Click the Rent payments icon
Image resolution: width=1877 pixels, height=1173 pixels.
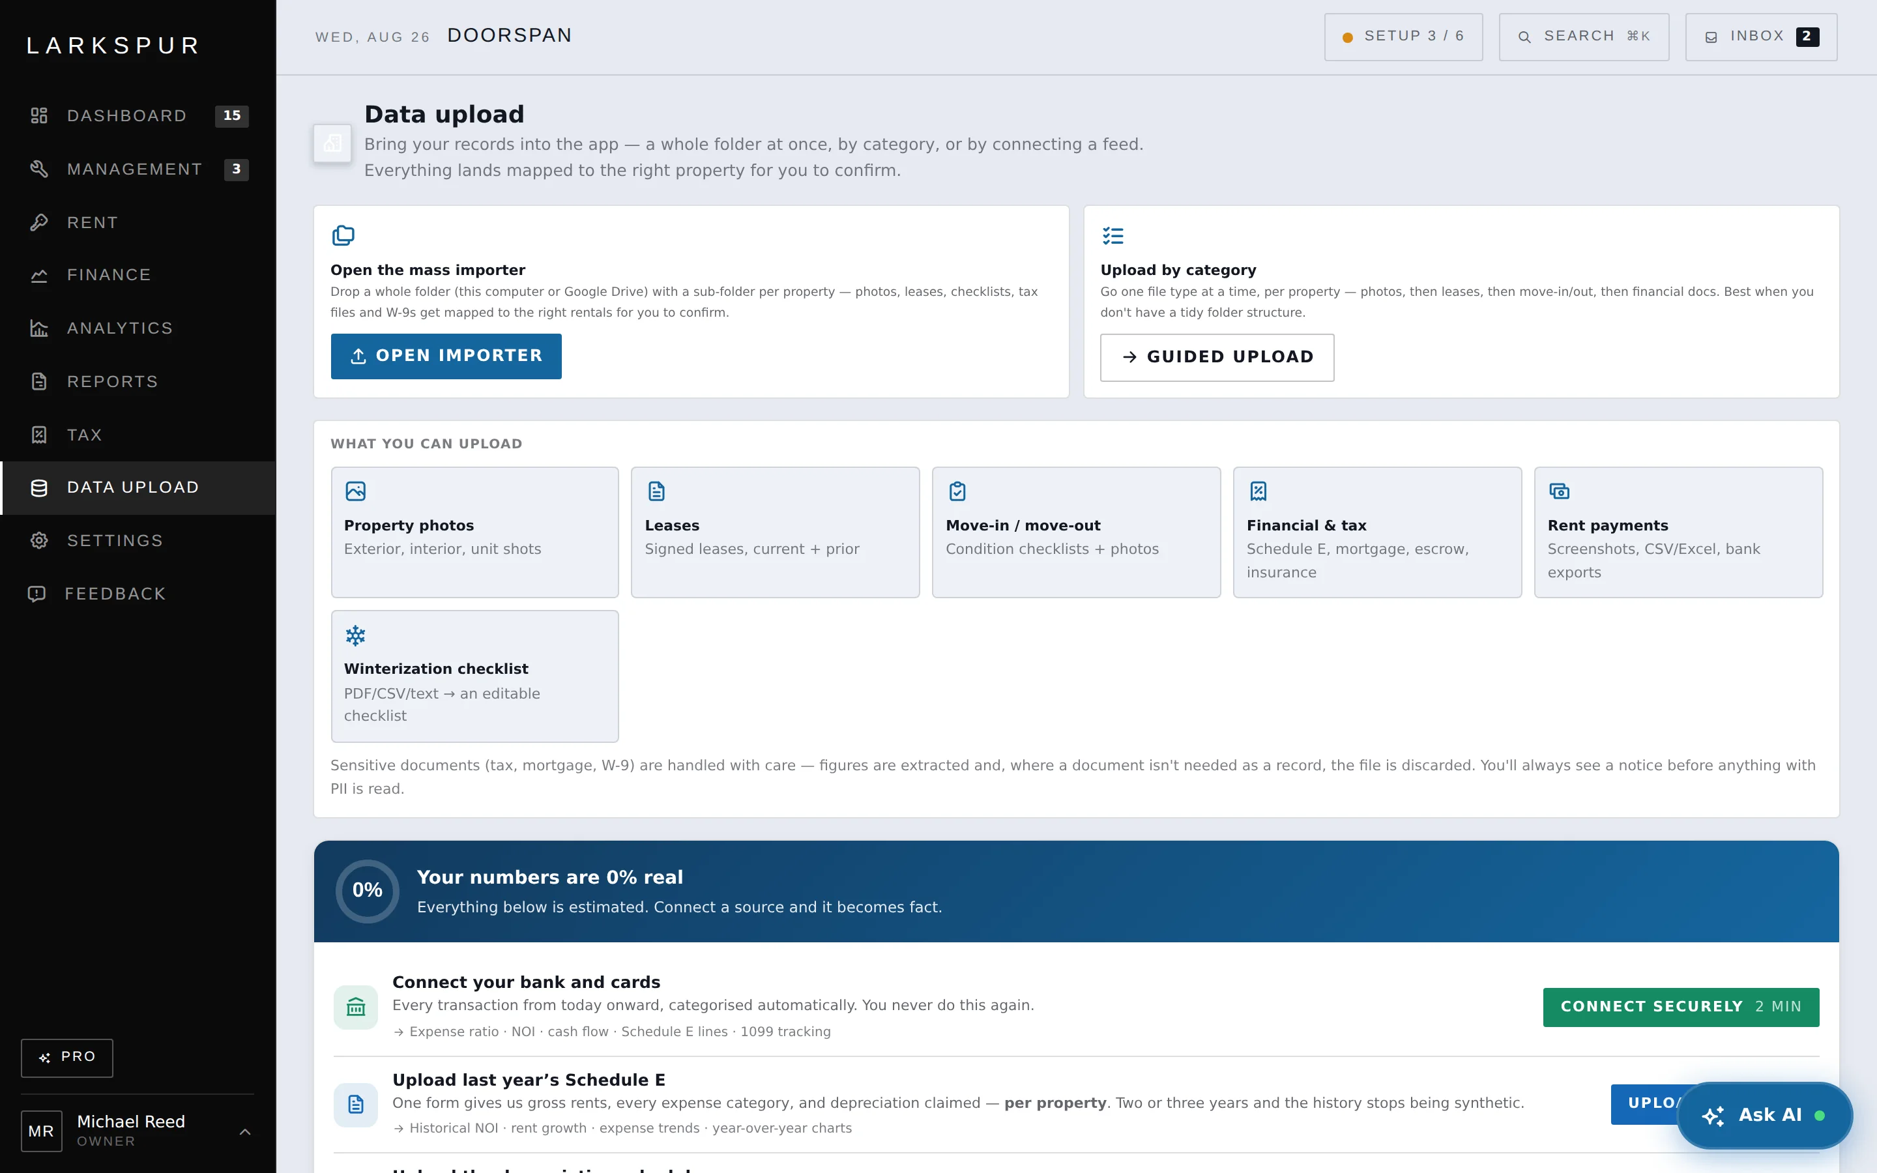click(x=1559, y=491)
